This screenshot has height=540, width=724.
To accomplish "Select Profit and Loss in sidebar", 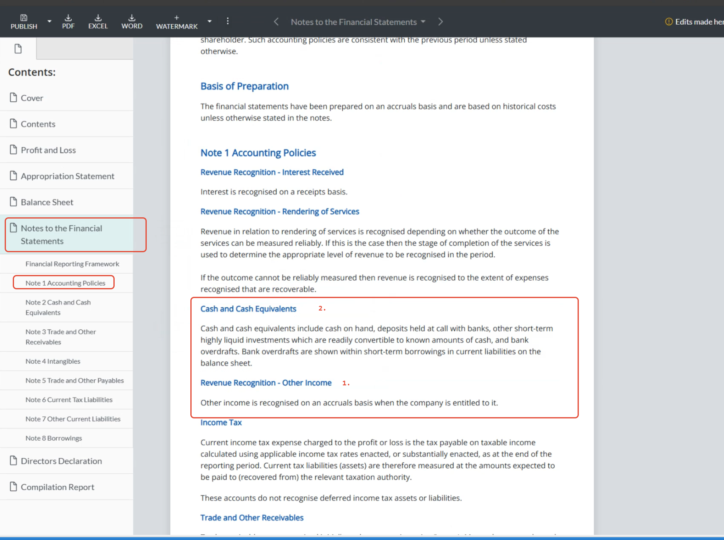I will [x=48, y=150].
